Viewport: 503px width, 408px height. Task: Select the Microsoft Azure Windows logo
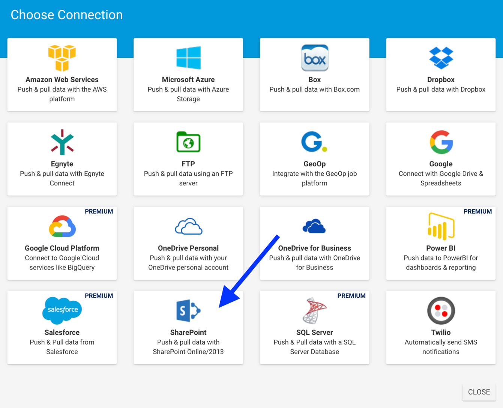tap(188, 58)
